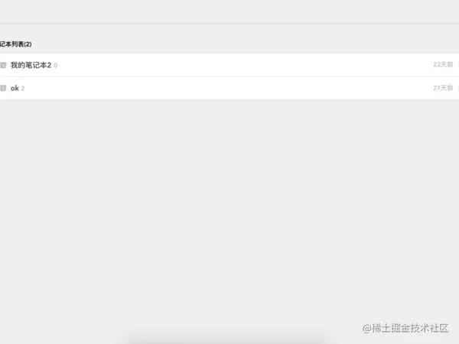Click the line under the top header bar
Screen dimensions: 459x344
[229, 24]
